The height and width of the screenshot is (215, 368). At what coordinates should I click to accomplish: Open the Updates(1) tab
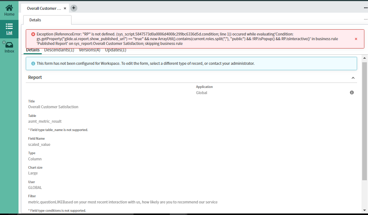(x=115, y=50)
